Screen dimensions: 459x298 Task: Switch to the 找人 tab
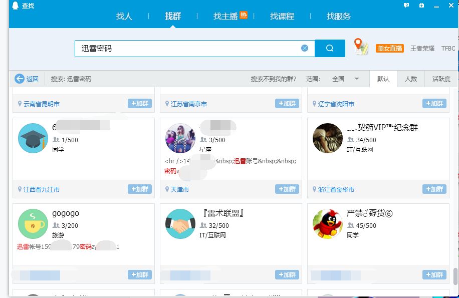pos(124,16)
